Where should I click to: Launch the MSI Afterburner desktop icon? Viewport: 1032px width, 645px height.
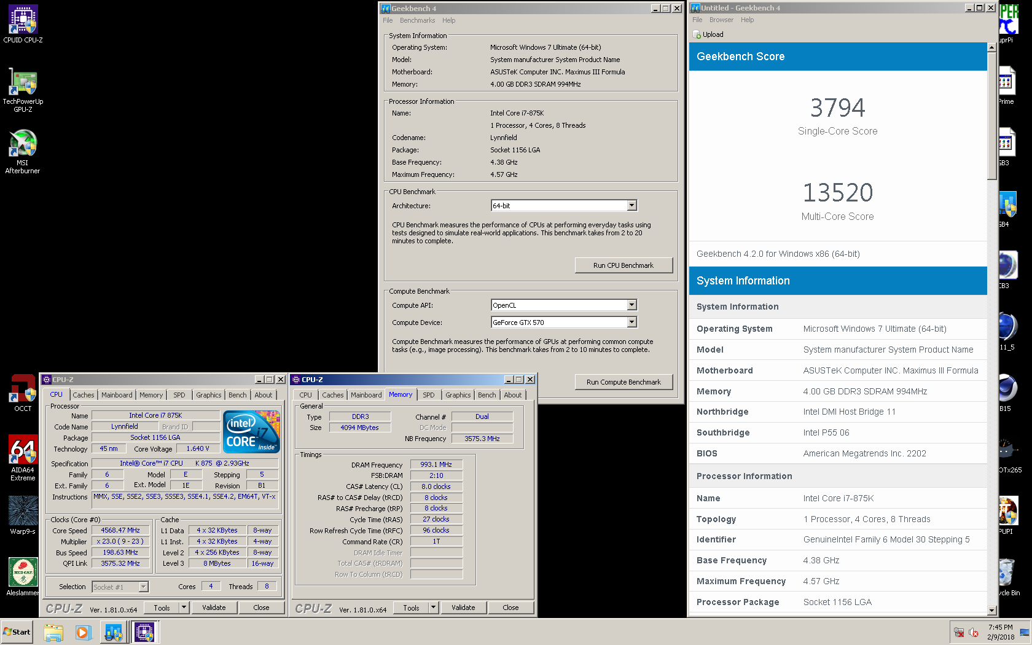tap(23, 151)
